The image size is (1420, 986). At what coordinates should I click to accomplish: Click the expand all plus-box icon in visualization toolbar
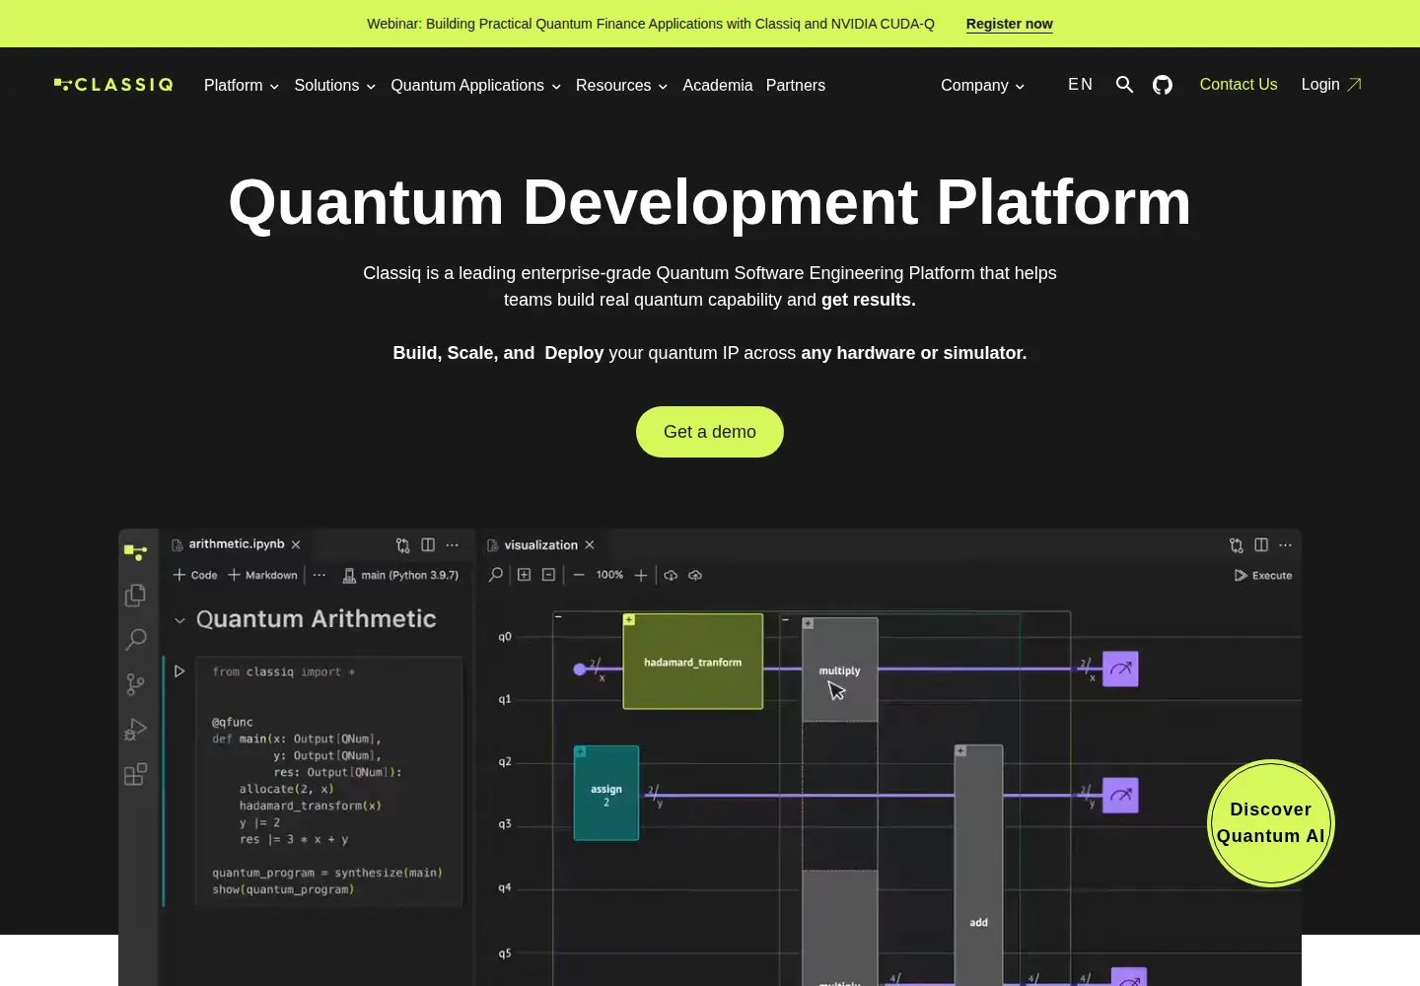(x=525, y=575)
